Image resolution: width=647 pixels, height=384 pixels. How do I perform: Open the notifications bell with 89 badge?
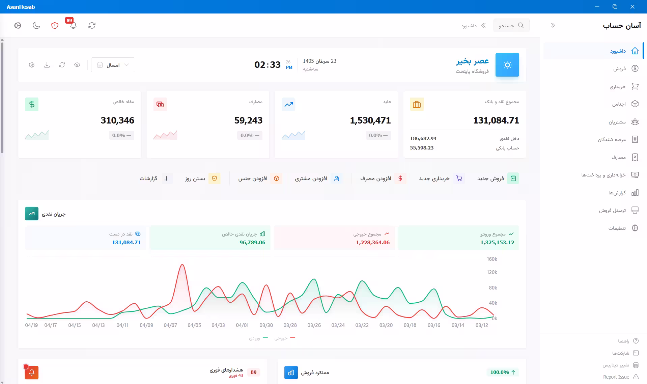pyautogui.click(x=73, y=25)
